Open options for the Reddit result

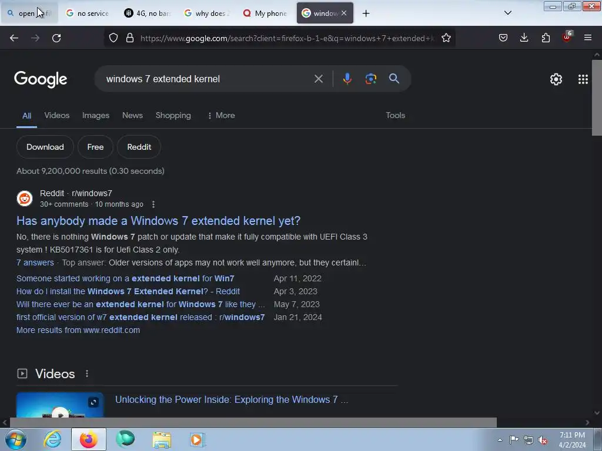[x=153, y=204]
